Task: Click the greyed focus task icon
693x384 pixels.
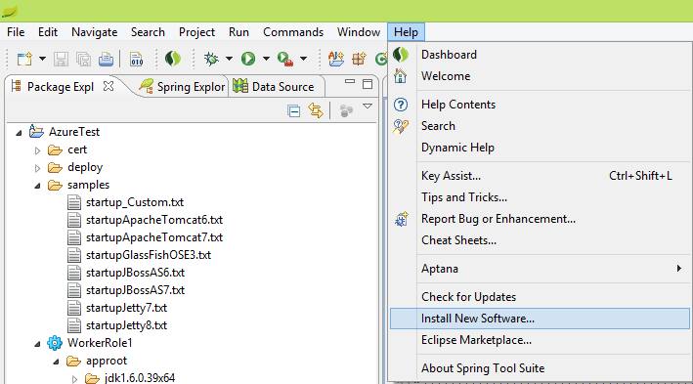Action: 346,110
